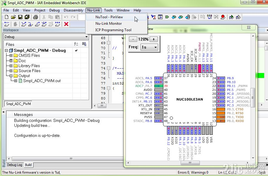The image size is (268, 176).
Task: Switch to the Debug Log tab
Action: 14,165
